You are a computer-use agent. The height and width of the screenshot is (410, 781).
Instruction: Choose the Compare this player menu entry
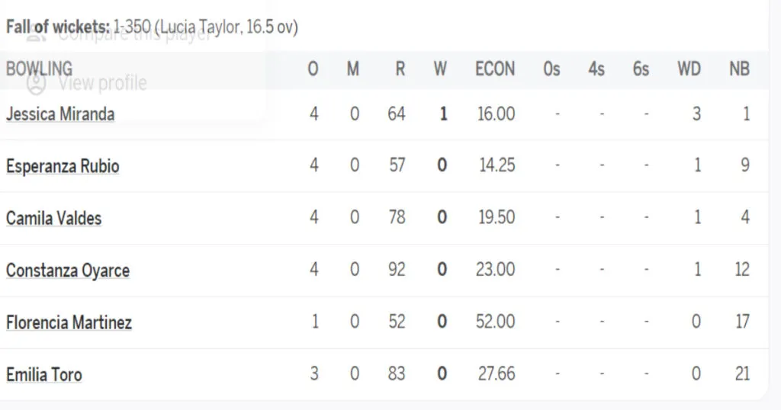pyautogui.click(x=134, y=35)
